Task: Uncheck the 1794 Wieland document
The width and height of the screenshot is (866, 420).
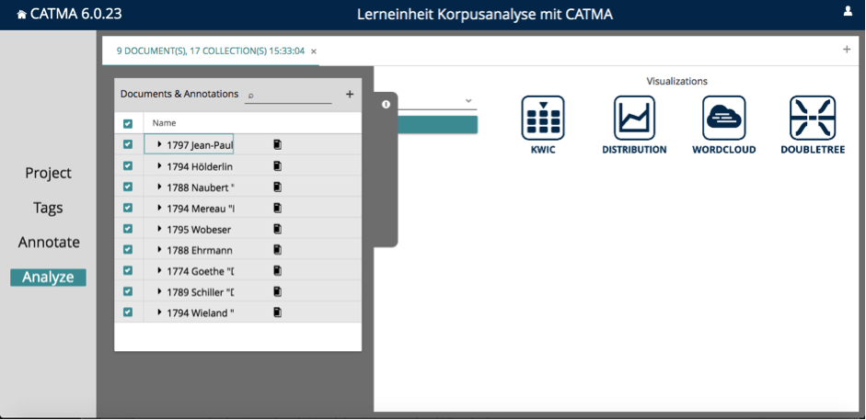Action: [128, 312]
